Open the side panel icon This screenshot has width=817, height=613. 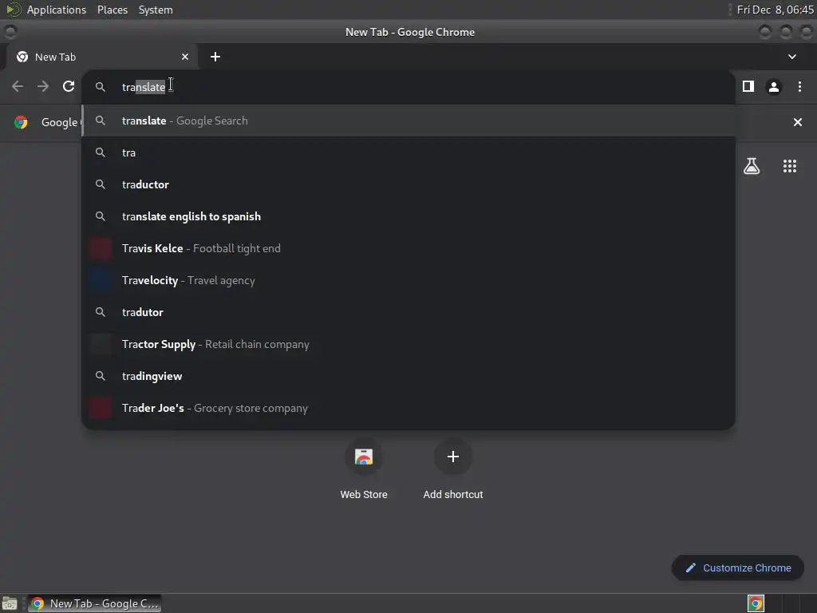pyautogui.click(x=748, y=86)
